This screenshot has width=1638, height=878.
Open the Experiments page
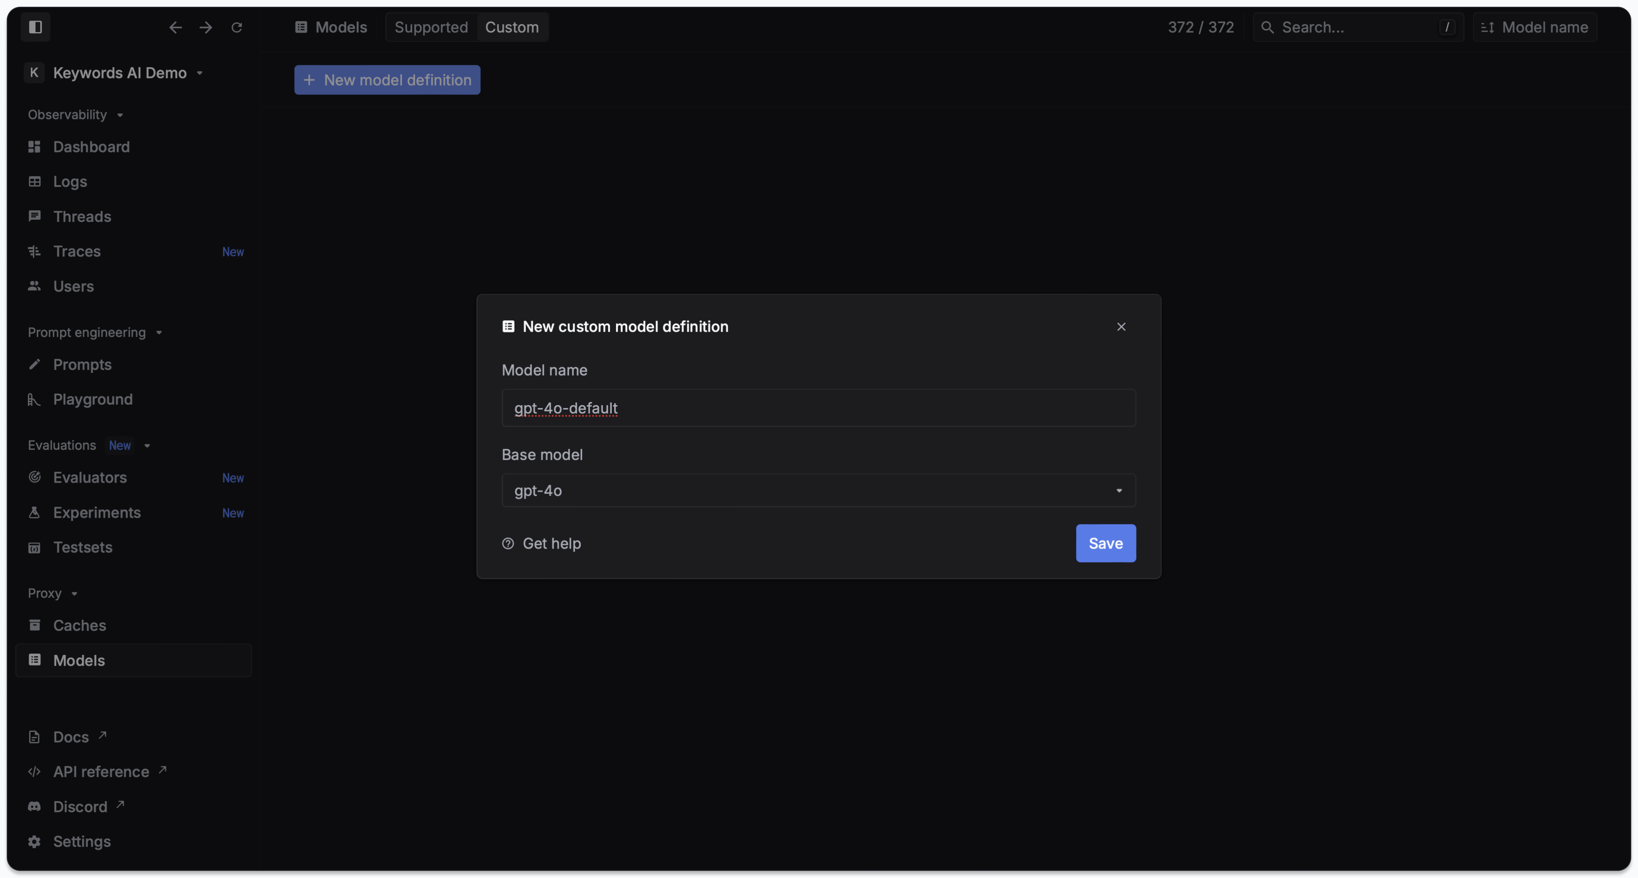pos(133,512)
